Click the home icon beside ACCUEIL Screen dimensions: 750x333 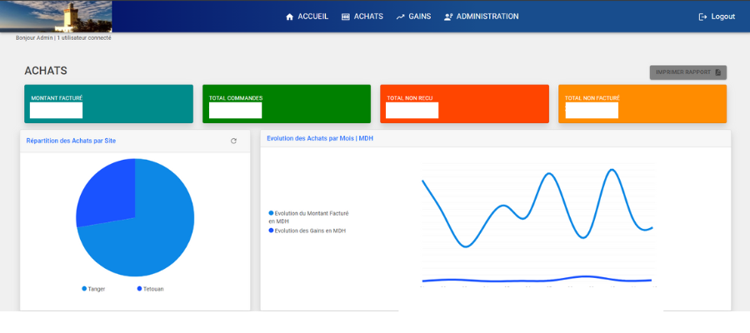pos(290,17)
